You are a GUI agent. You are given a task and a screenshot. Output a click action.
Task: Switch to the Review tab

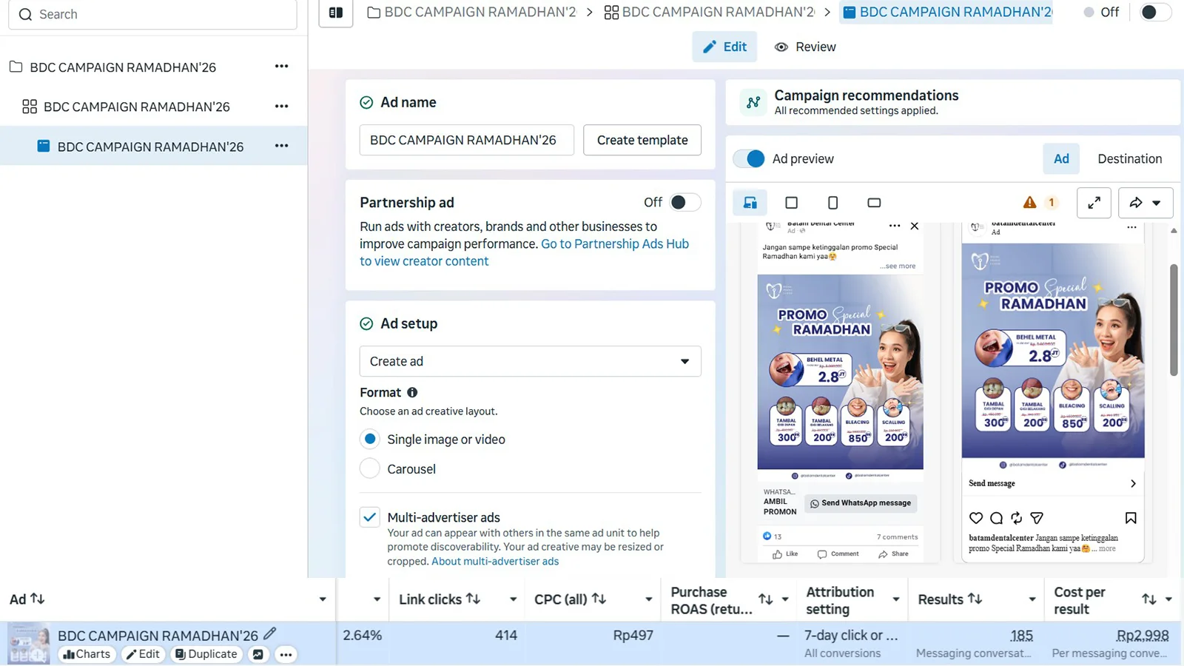[805, 47]
